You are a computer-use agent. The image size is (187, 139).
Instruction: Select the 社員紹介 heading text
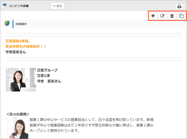click(21, 24)
